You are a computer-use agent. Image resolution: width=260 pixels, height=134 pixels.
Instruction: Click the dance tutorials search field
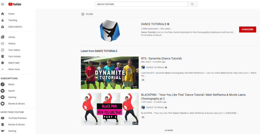coord(141,4)
